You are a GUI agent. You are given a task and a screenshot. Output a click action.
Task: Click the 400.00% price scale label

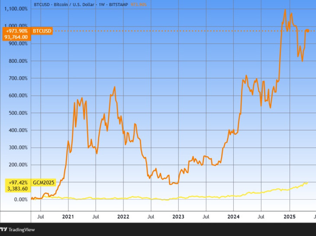(x=18, y=130)
